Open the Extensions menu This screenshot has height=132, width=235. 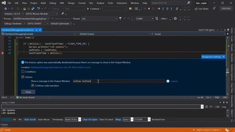(122, 3)
